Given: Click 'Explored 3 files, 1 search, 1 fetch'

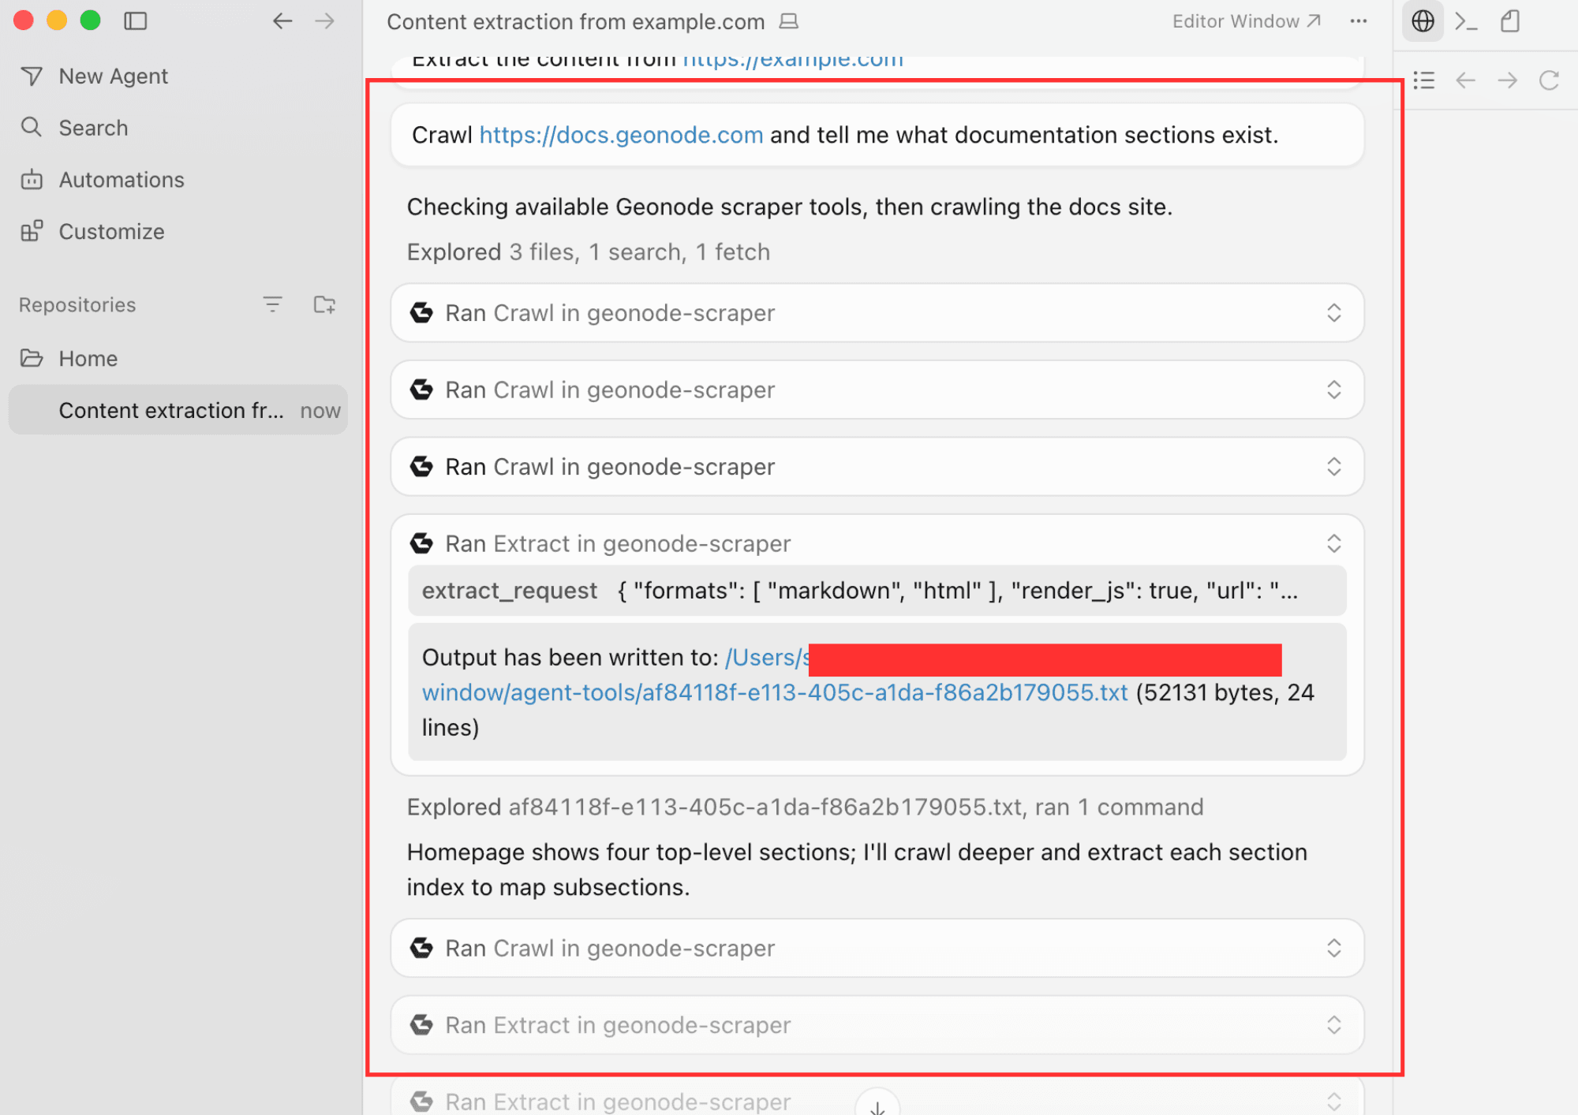Looking at the screenshot, I should [589, 252].
